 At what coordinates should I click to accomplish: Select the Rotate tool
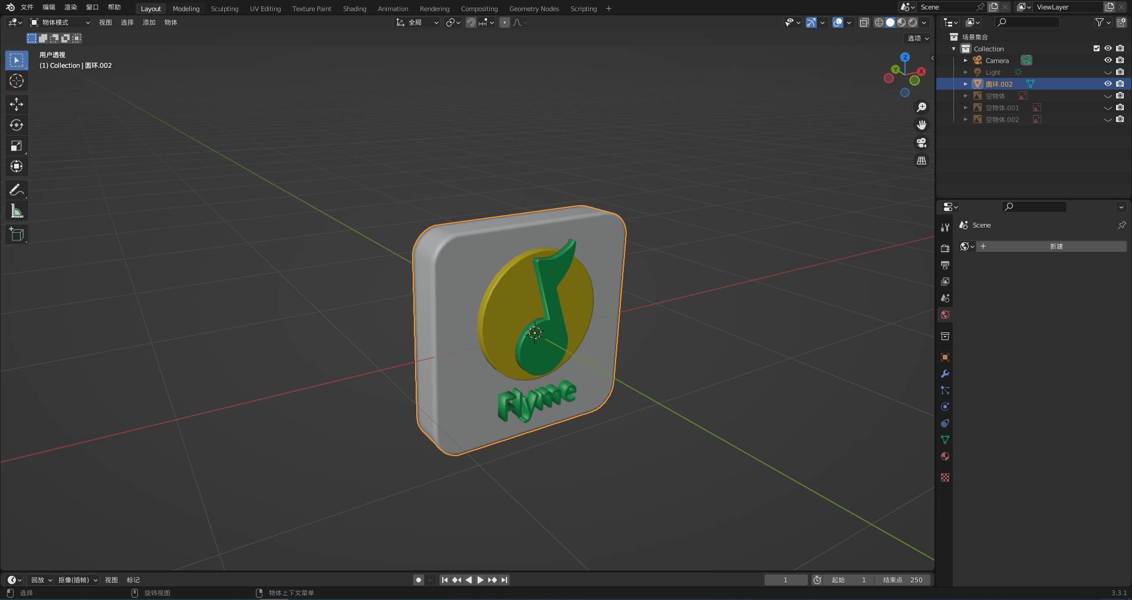pos(17,125)
